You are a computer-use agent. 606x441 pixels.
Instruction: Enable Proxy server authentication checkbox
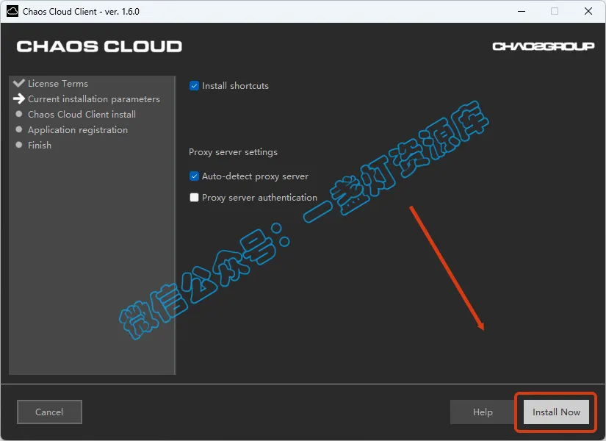(194, 197)
